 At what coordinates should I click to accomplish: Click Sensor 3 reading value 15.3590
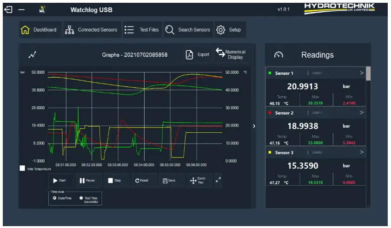point(303,166)
